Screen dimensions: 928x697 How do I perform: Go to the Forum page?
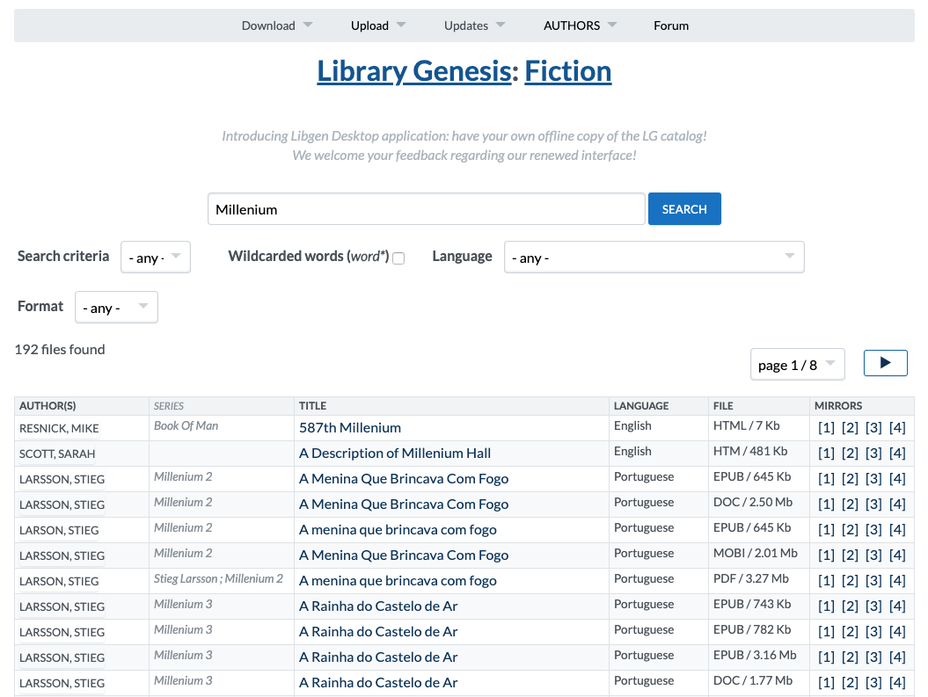point(671,25)
